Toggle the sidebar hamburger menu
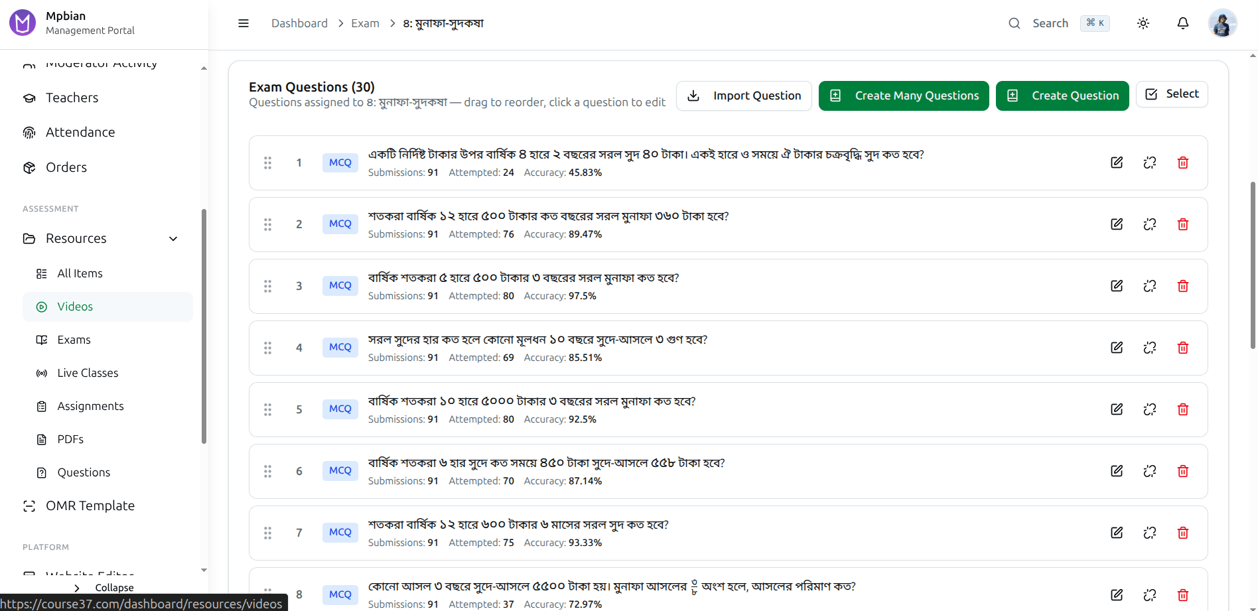 244,23
